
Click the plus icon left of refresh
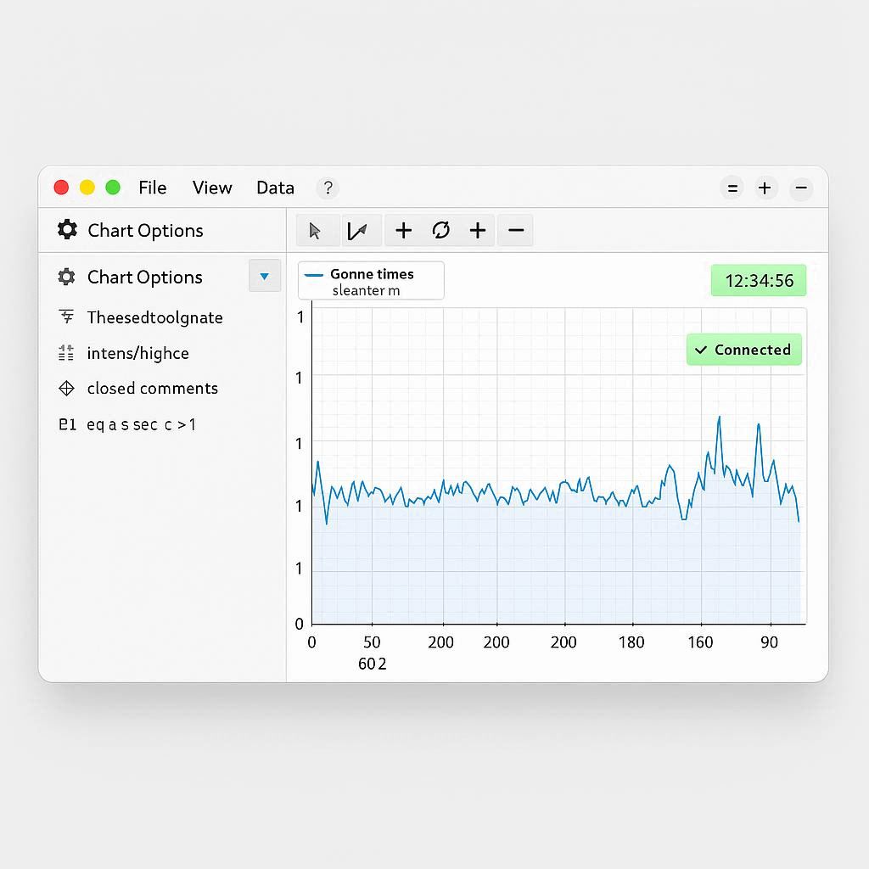tap(404, 230)
